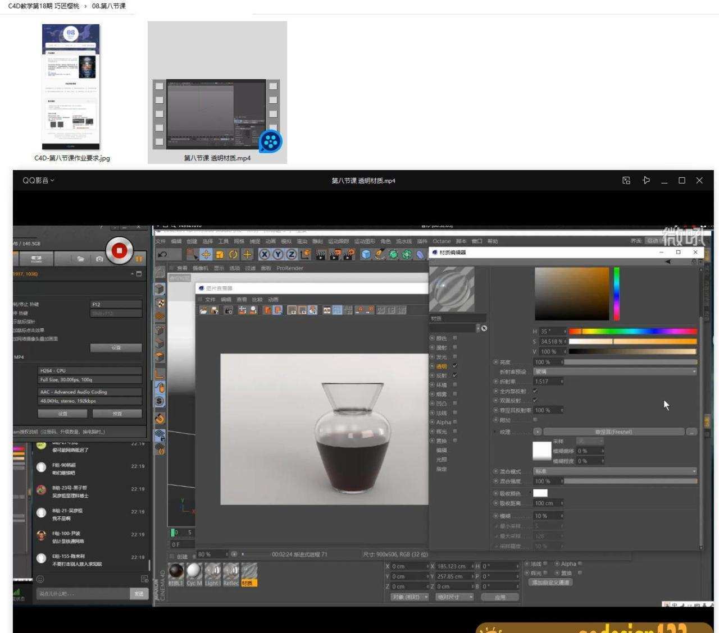Click the 吸收颜色 white color swatch
Screen dimensions: 719x633
pos(540,493)
